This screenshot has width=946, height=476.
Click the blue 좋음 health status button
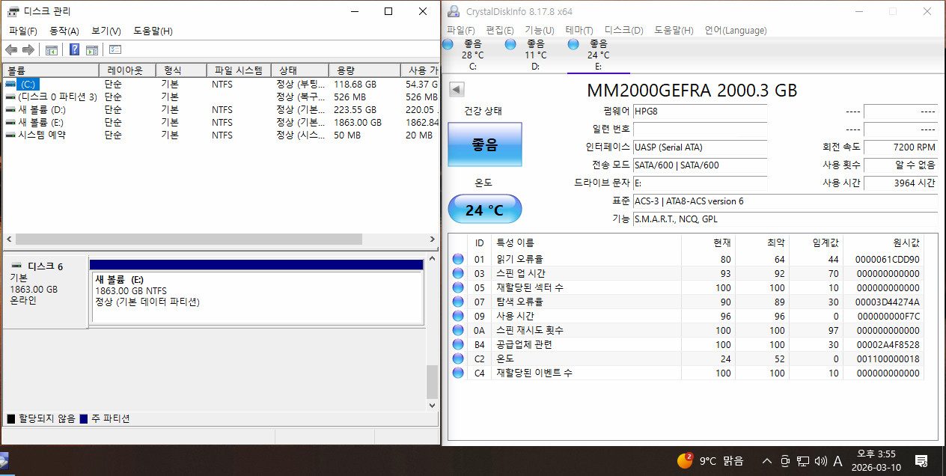click(484, 144)
